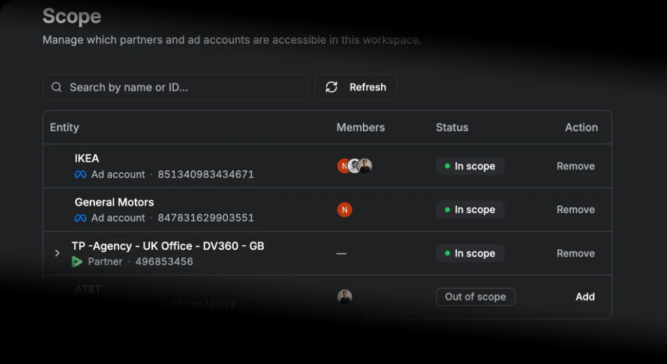The width and height of the screenshot is (667, 364).
Task: Click the Refresh button
Action: coord(356,87)
